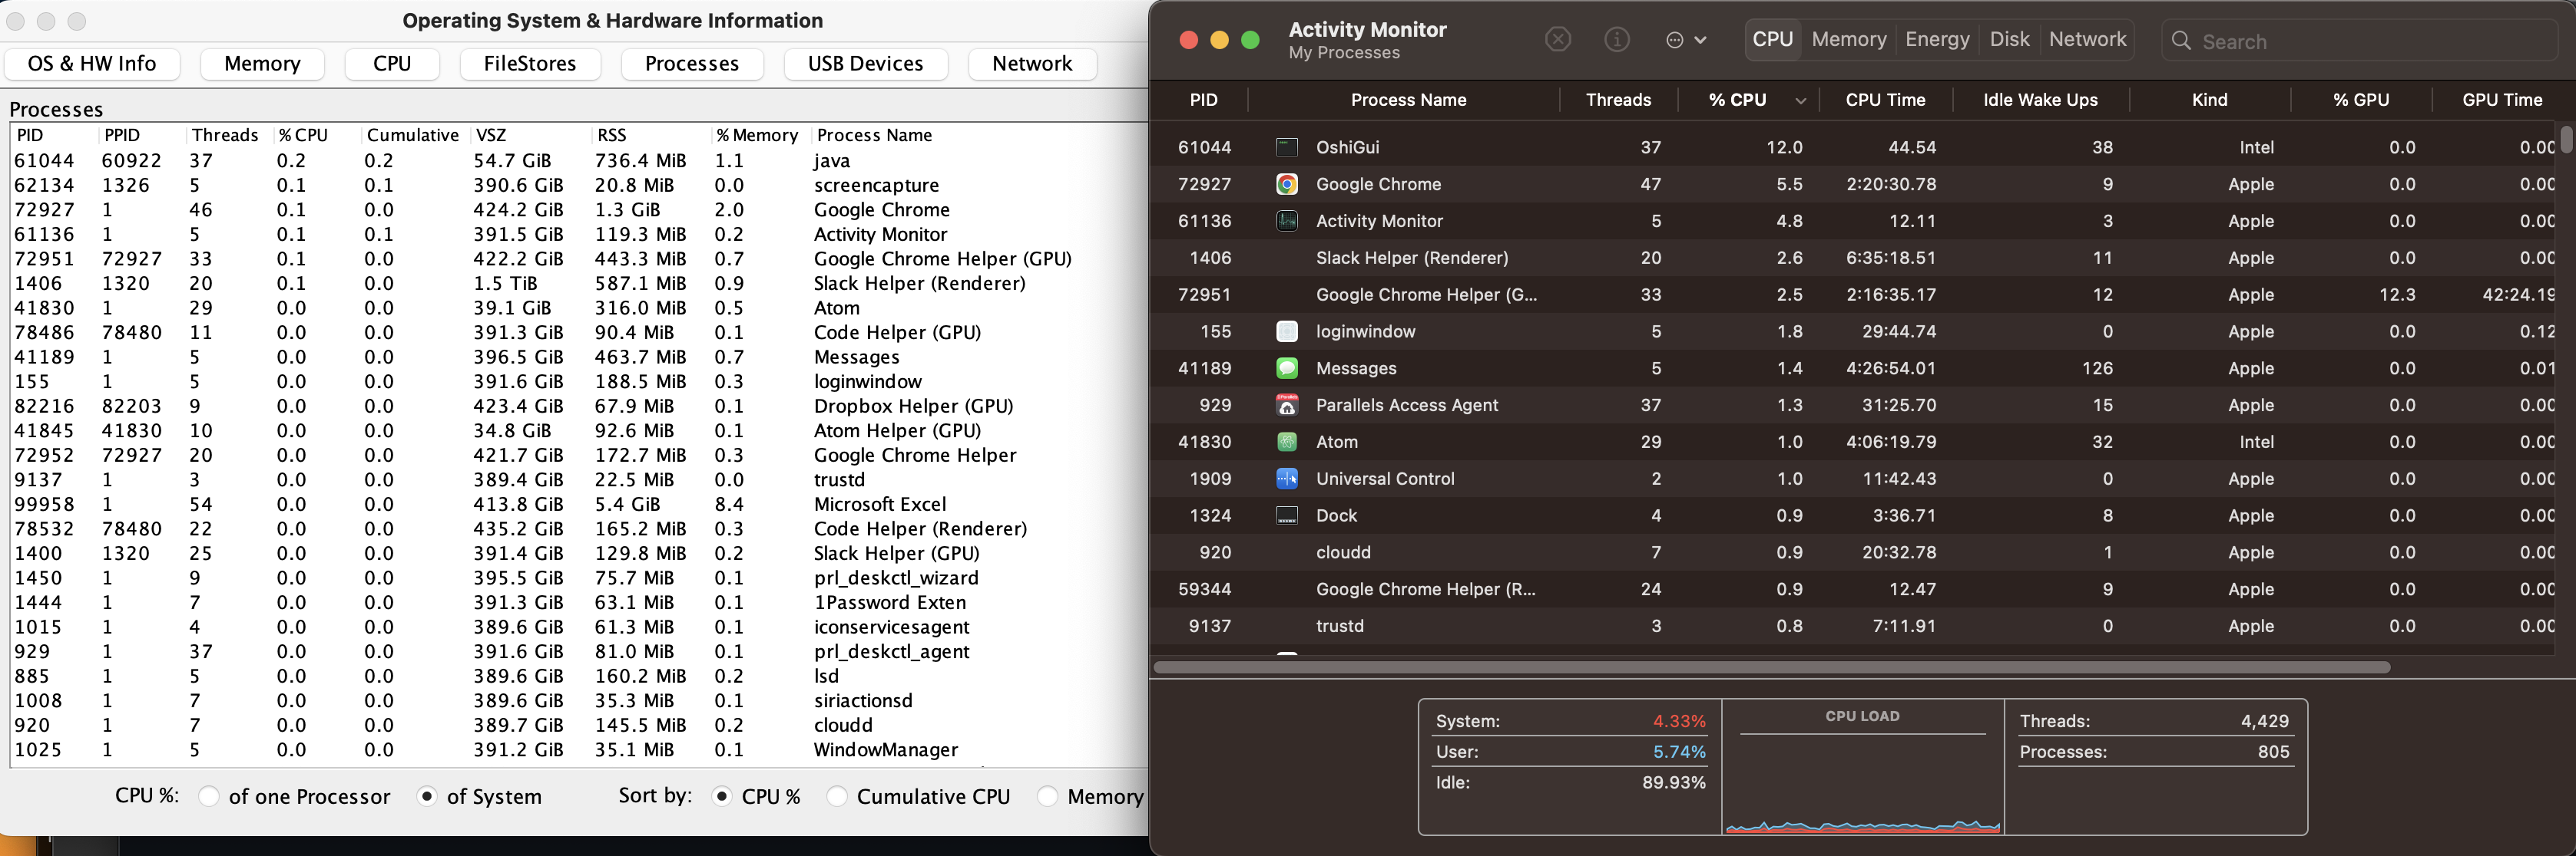Click the Parallels Access Agent icon

coord(1286,404)
